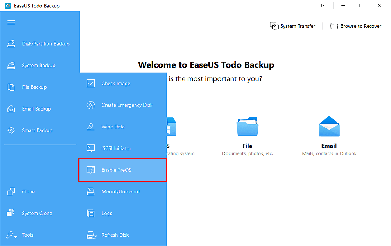This screenshot has height=246, width=391.
Task: Open System Clone from sidebar
Action: pos(37,214)
